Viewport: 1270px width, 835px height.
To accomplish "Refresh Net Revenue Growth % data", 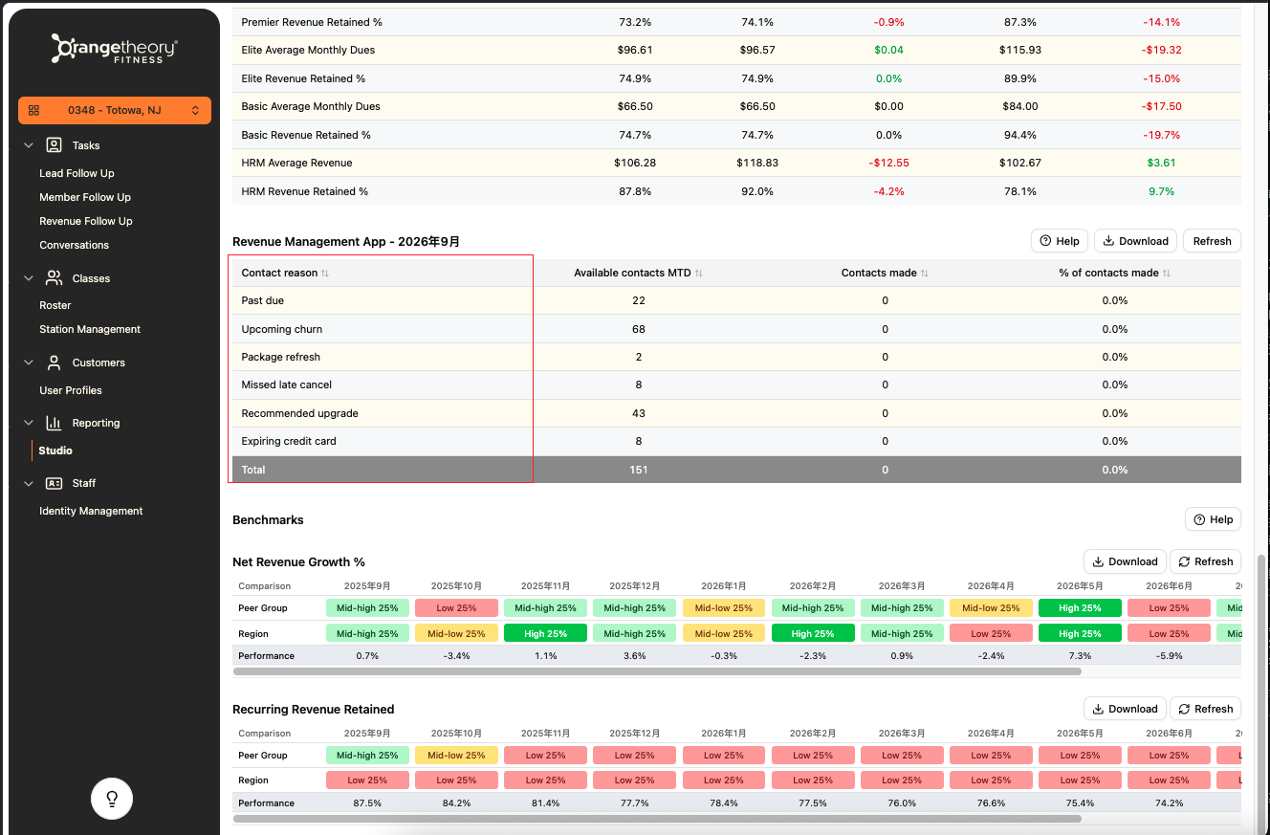I will (1205, 561).
